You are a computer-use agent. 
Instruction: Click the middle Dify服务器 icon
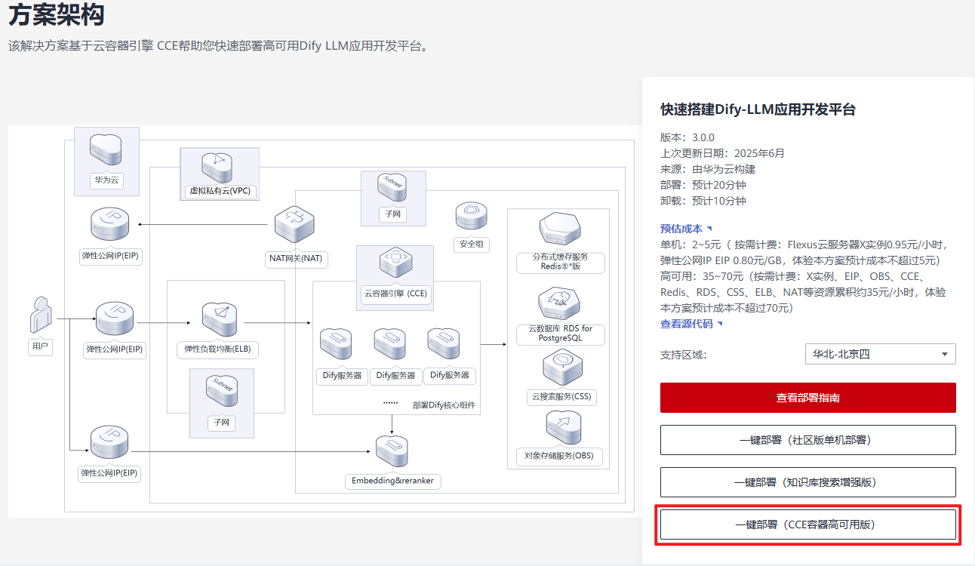390,345
